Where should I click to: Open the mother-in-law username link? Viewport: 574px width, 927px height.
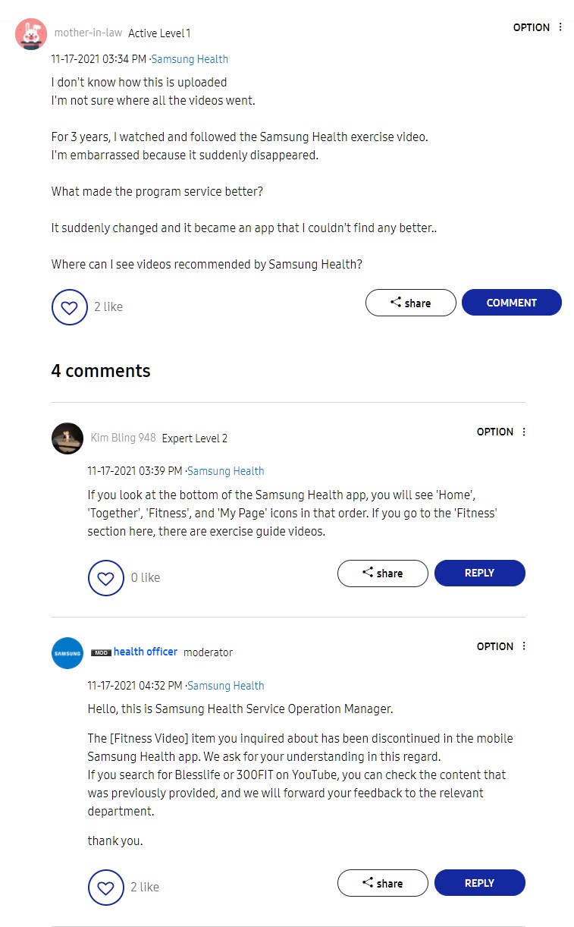click(x=88, y=33)
